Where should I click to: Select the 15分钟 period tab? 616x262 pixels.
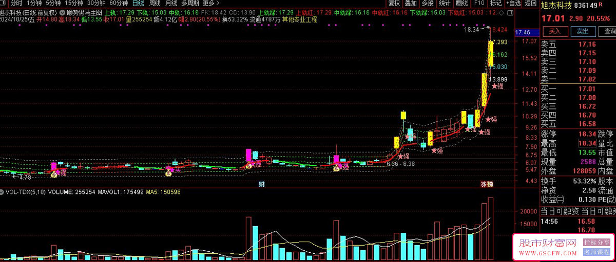[x=74, y=3]
